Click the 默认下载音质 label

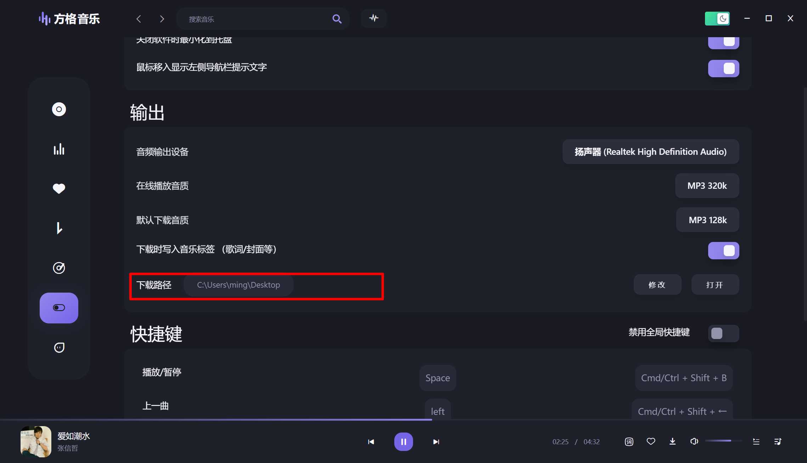click(162, 220)
